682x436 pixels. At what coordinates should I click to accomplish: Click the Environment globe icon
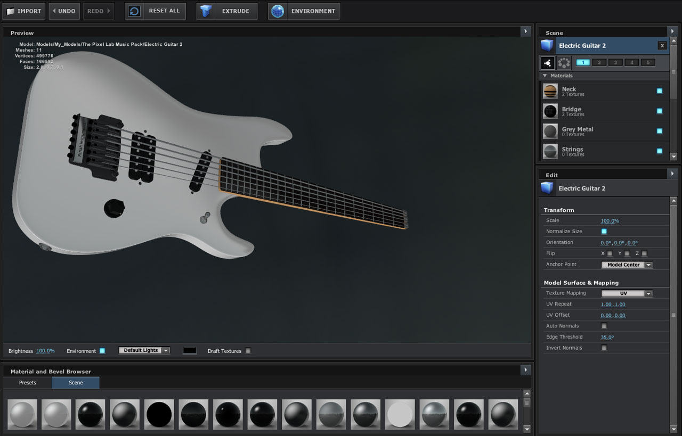[x=278, y=11]
